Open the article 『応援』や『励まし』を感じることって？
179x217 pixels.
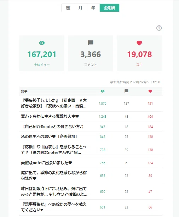pos(54,150)
